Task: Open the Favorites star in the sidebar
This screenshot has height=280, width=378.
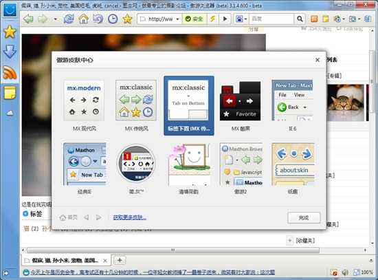Action: click(x=10, y=32)
